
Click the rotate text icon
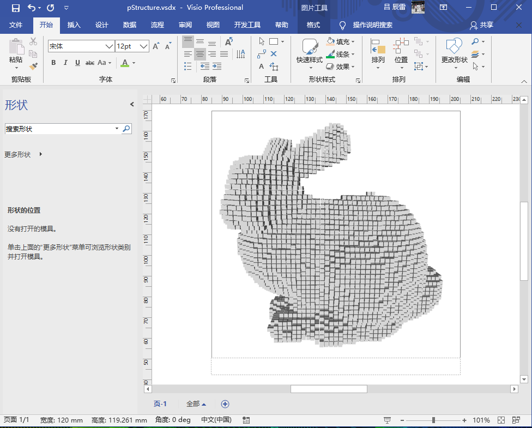[229, 41]
